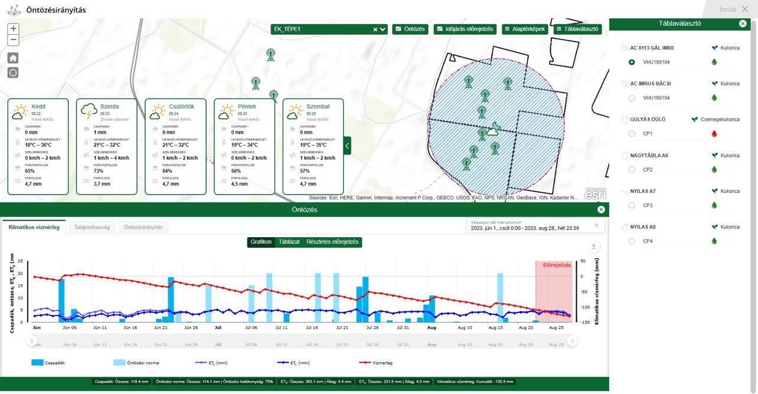The width and height of the screenshot is (758, 394).
Task: Download the chart using export icon
Action: click(594, 247)
